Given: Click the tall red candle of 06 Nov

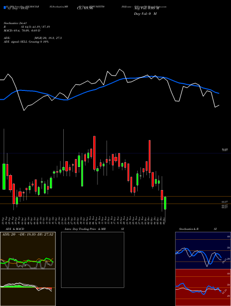Looking at the screenshot, I should (x=94, y=153).
